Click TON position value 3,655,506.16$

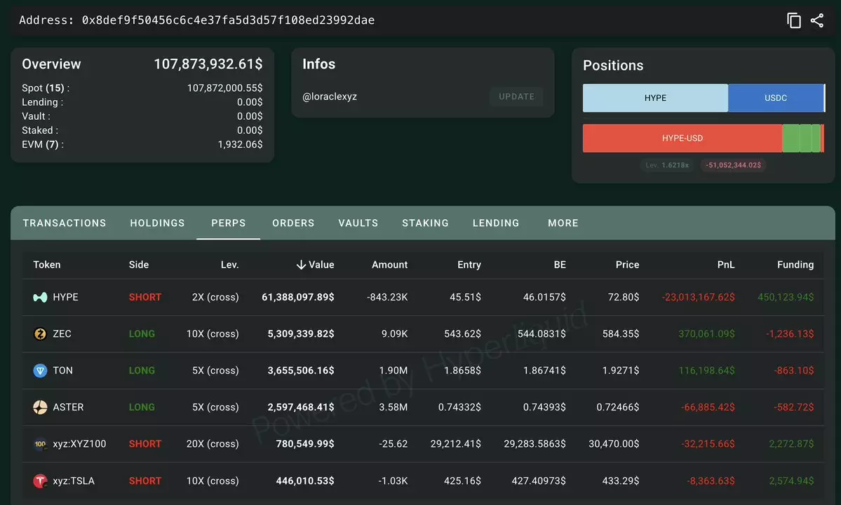[301, 371]
